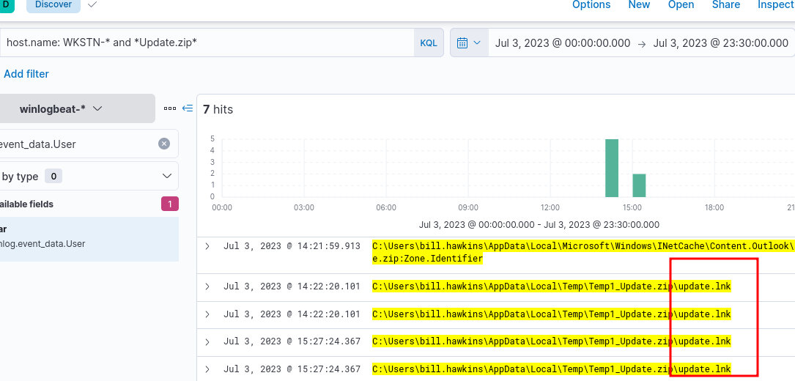Open the Options menu
This screenshot has width=795, height=381.
coord(591,5)
